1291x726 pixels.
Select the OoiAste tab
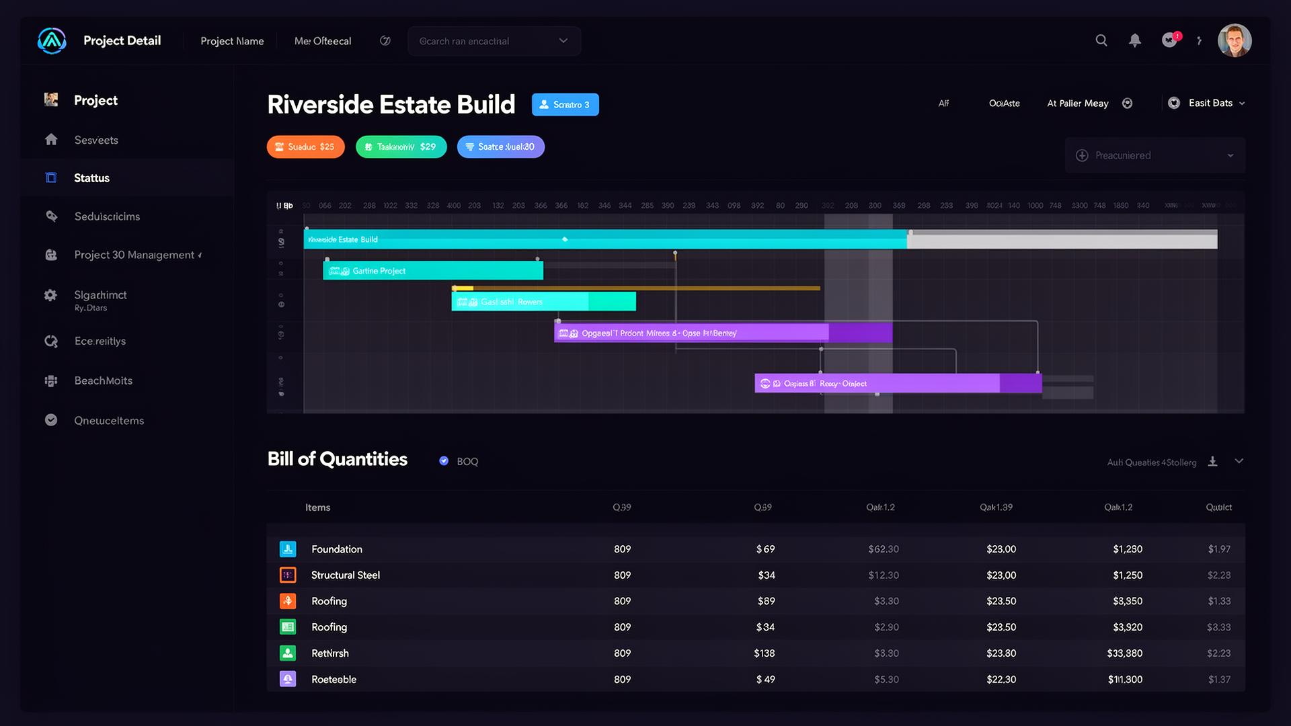point(1005,104)
